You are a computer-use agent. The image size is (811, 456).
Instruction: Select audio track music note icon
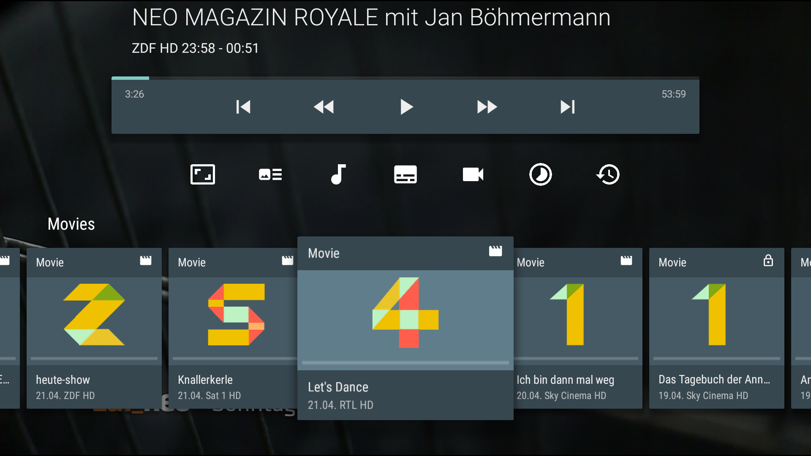click(338, 174)
